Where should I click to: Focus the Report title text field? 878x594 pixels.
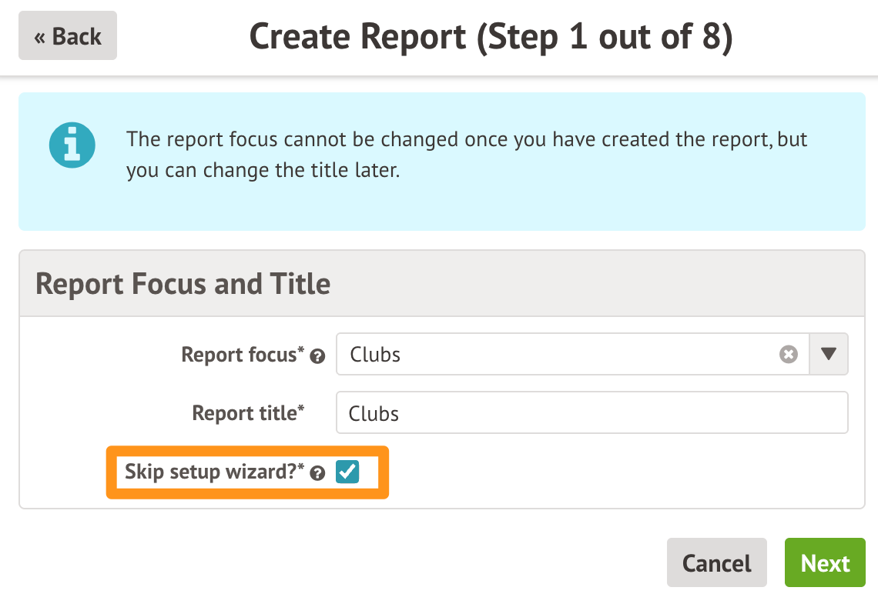click(x=591, y=413)
